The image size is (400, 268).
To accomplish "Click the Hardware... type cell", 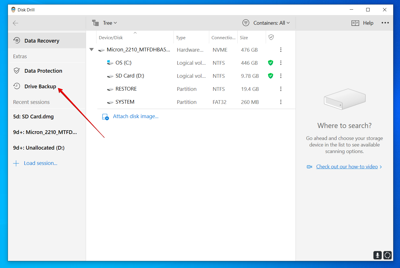I will (x=190, y=50).
